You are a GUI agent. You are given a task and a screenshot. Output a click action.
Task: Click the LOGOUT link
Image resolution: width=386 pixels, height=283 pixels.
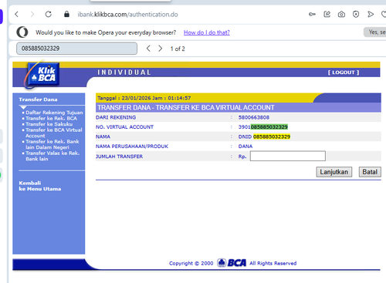[344, 72]
